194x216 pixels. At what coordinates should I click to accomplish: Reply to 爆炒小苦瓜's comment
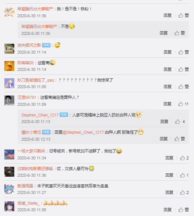pos(164,139)
